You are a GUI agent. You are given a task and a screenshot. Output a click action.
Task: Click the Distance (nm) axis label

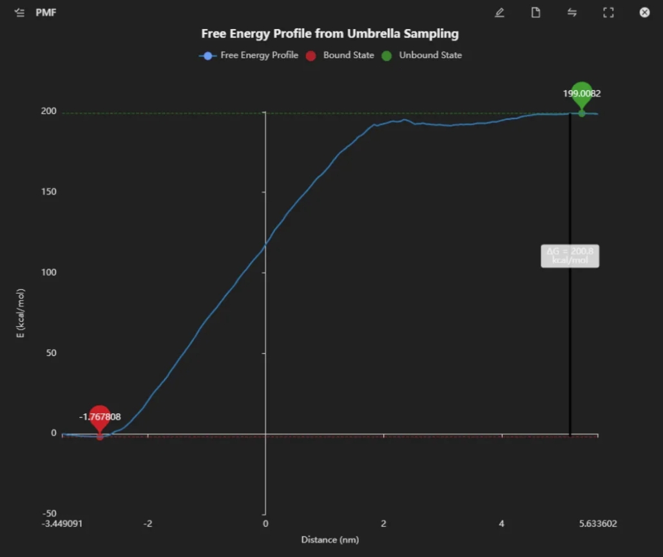click(x=330, y=540)
